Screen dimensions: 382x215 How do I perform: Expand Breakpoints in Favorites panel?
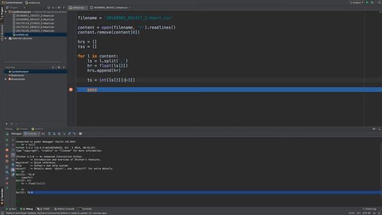point(6,79)
